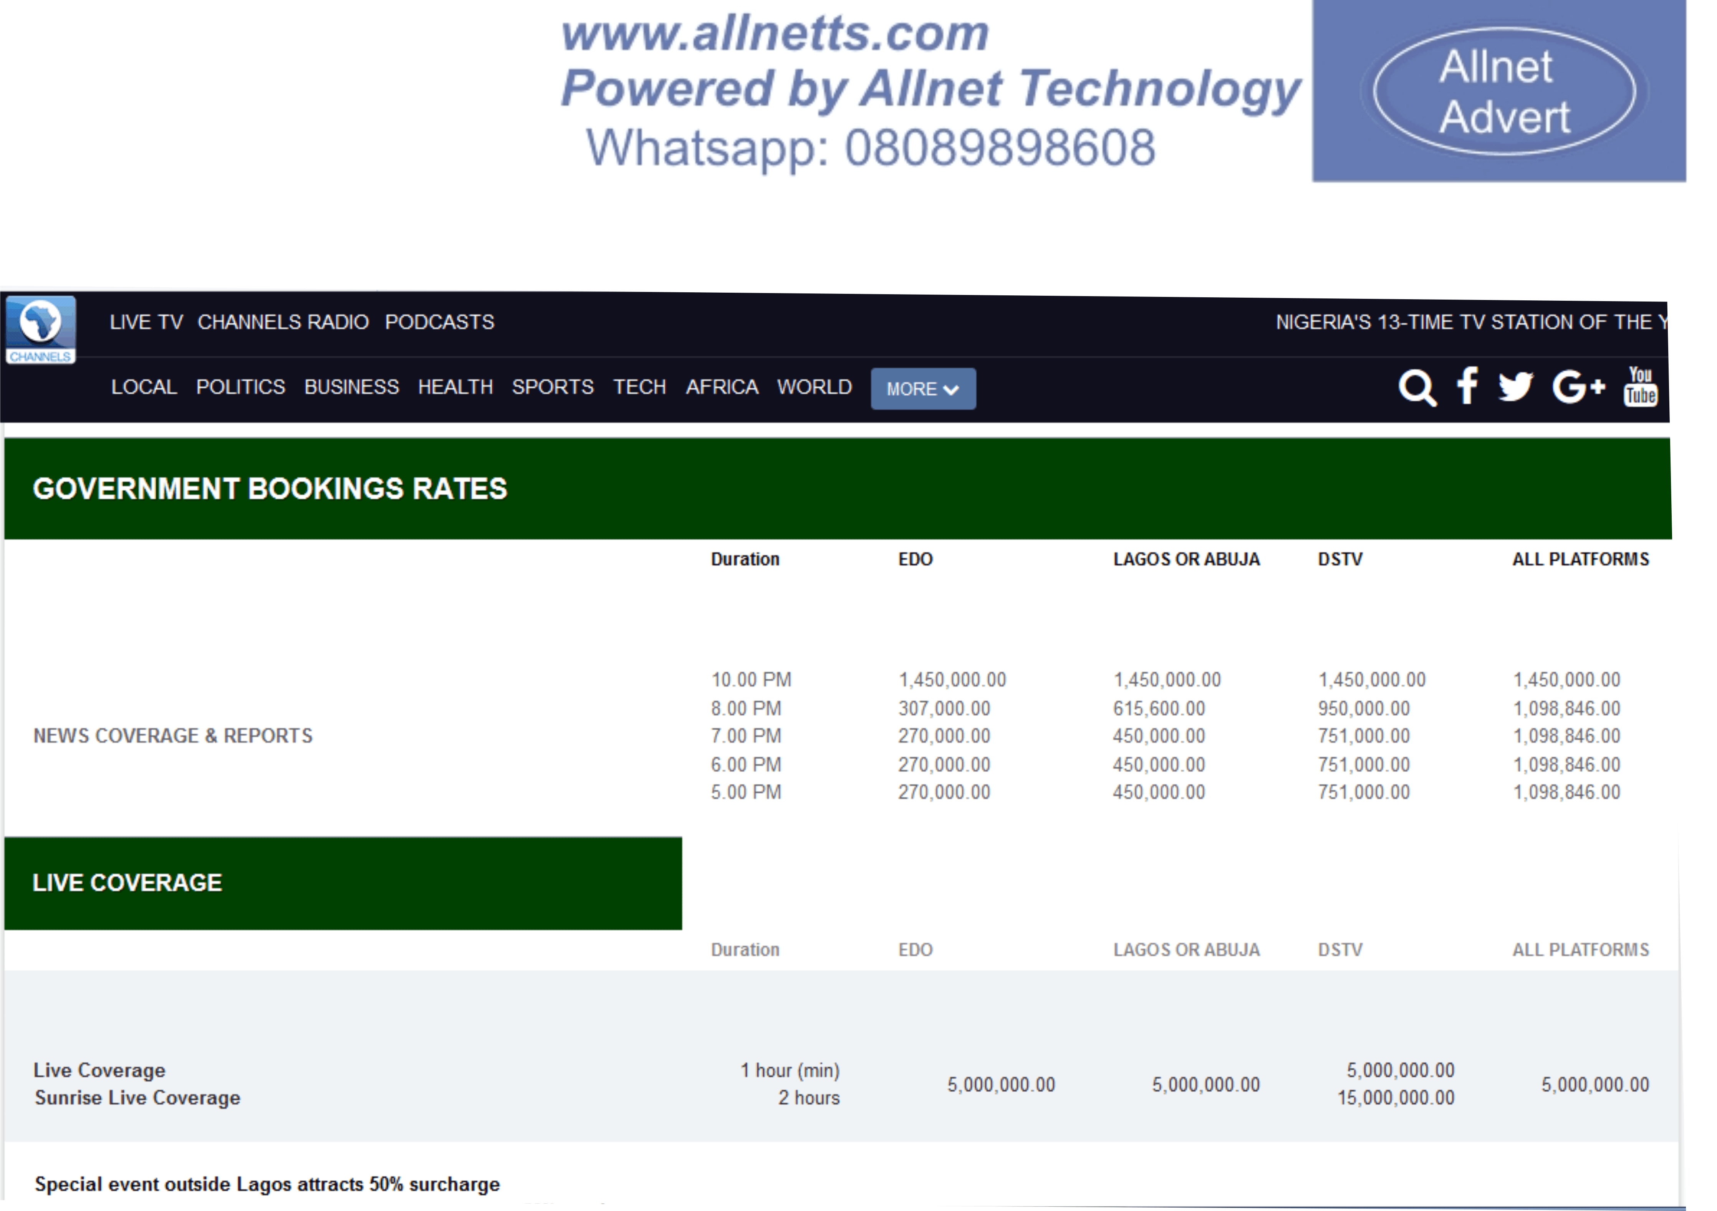The width and height of the screenshot is (1717, 1211).
Task: Open the search magnifier icon
Action: coord(1416,387)
